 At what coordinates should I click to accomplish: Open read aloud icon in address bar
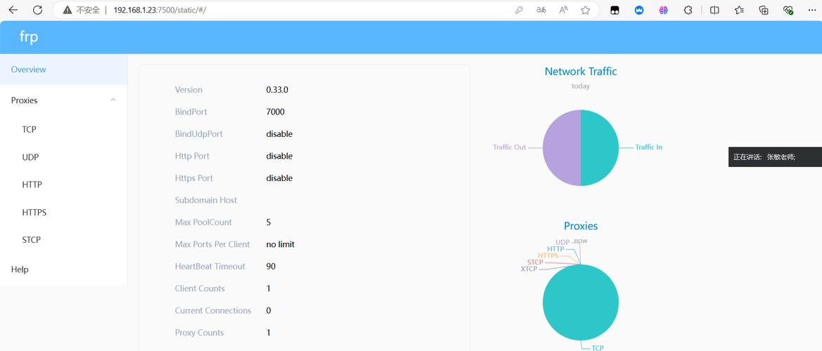tap(564, 10)
